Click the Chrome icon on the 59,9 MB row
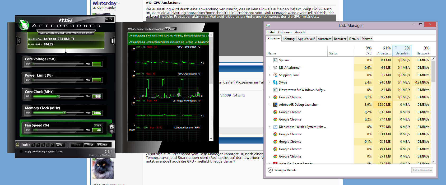446x185 pixels. click(x=275, y=97)
